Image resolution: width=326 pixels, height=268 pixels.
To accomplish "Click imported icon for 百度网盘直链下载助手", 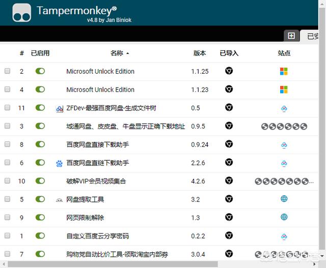I will click(229, 162).
